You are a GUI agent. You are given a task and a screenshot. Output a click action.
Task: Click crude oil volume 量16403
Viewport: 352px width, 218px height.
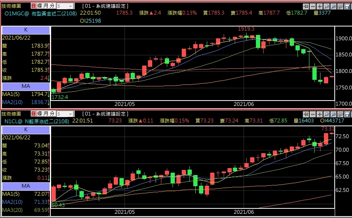point(304,121)
